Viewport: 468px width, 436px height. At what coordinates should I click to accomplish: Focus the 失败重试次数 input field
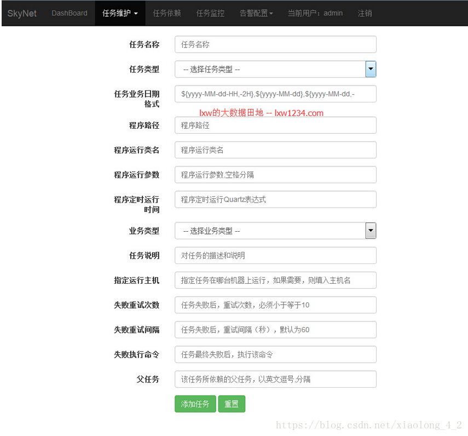click(275, 305)
